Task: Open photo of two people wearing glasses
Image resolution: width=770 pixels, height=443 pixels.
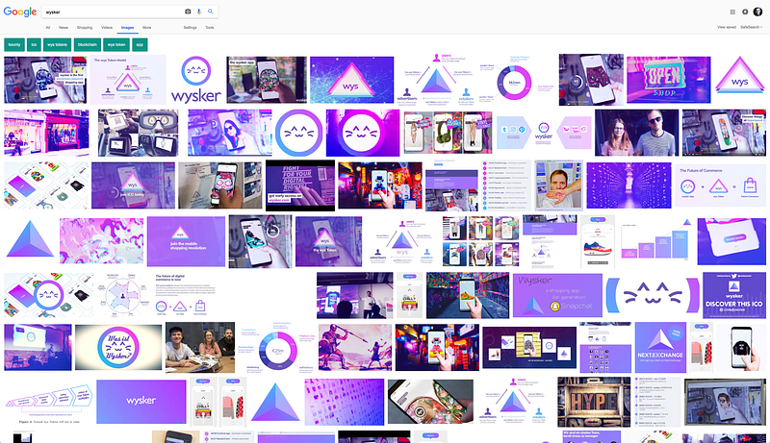Action: [636, 133]
